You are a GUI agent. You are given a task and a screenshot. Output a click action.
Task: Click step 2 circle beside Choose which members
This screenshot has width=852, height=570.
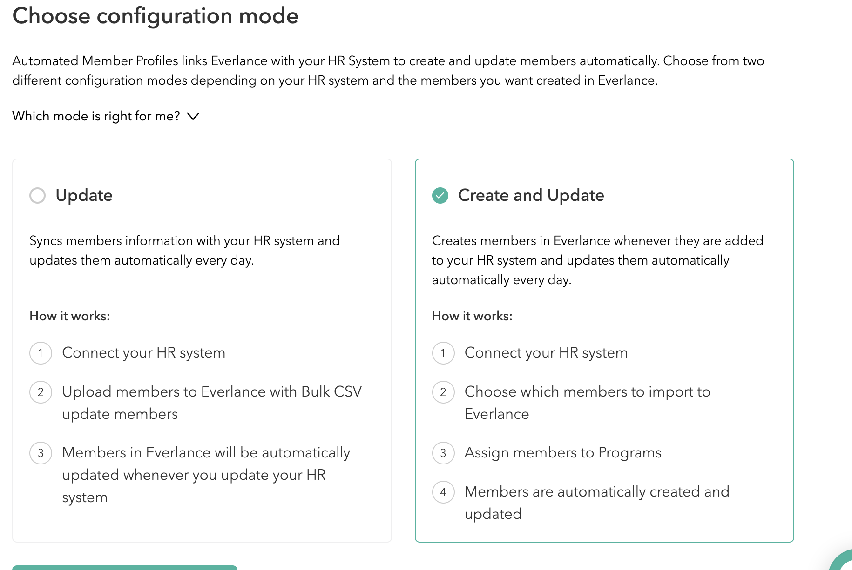443,392
